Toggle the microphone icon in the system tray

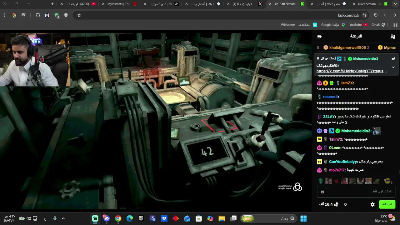(55, 219)
